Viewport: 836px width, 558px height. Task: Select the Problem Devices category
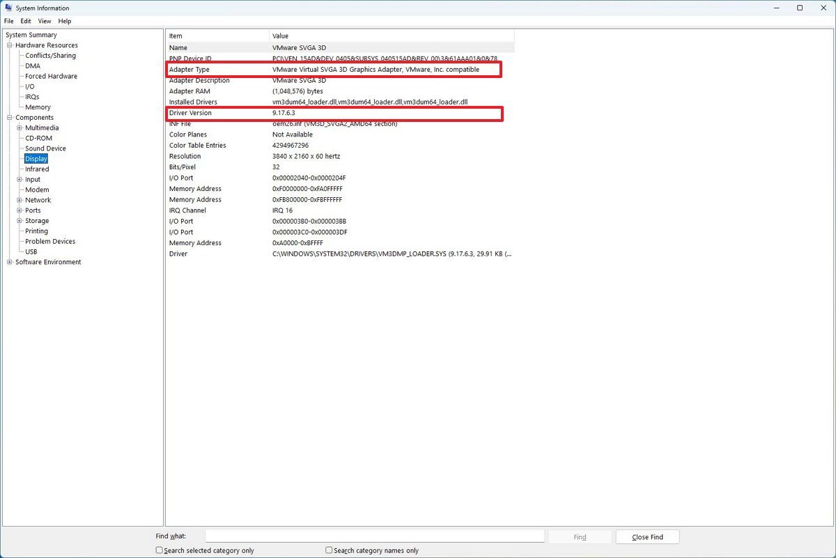(49, 241)
